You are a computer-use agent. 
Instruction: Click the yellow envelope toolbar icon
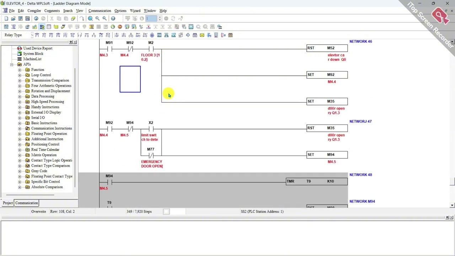click(x=202, y=35)
